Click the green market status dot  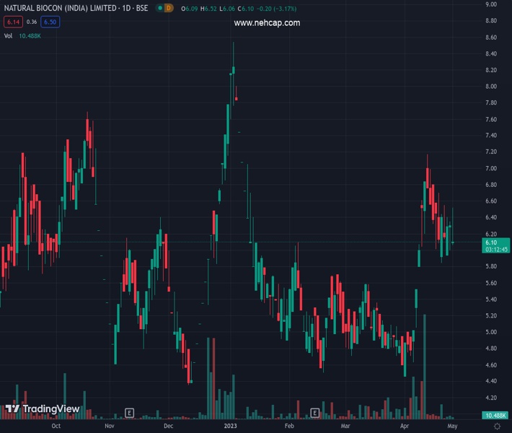[158, 8]
